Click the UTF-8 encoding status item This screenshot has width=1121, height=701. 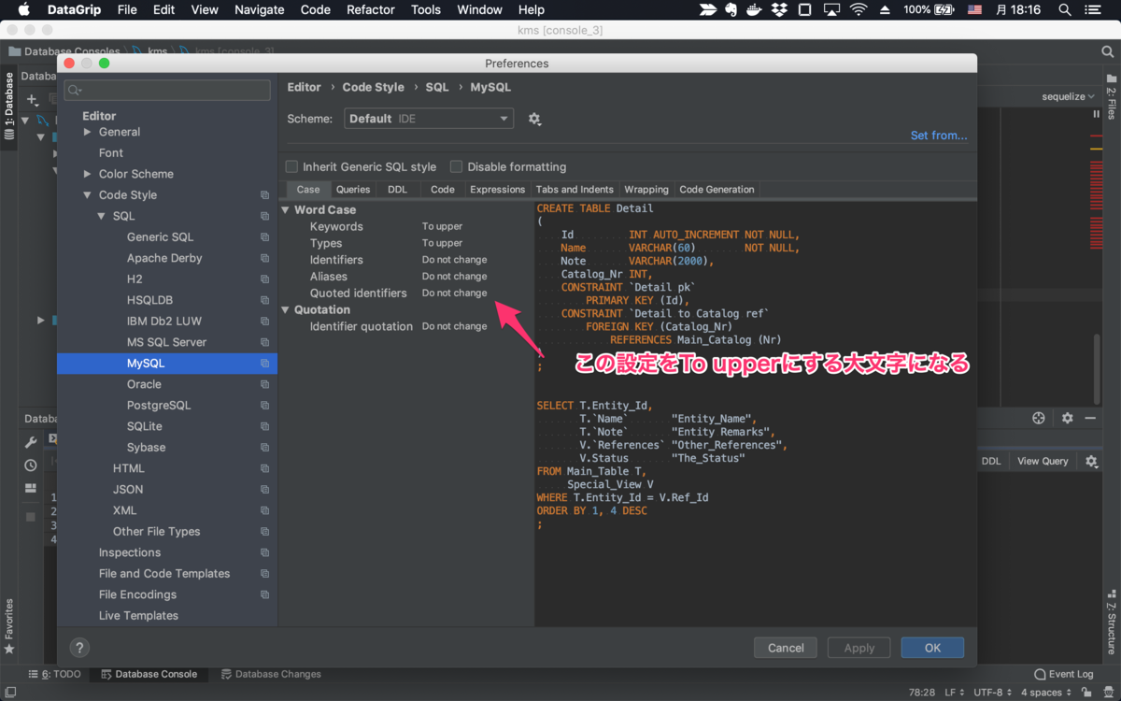coord(994,693)
